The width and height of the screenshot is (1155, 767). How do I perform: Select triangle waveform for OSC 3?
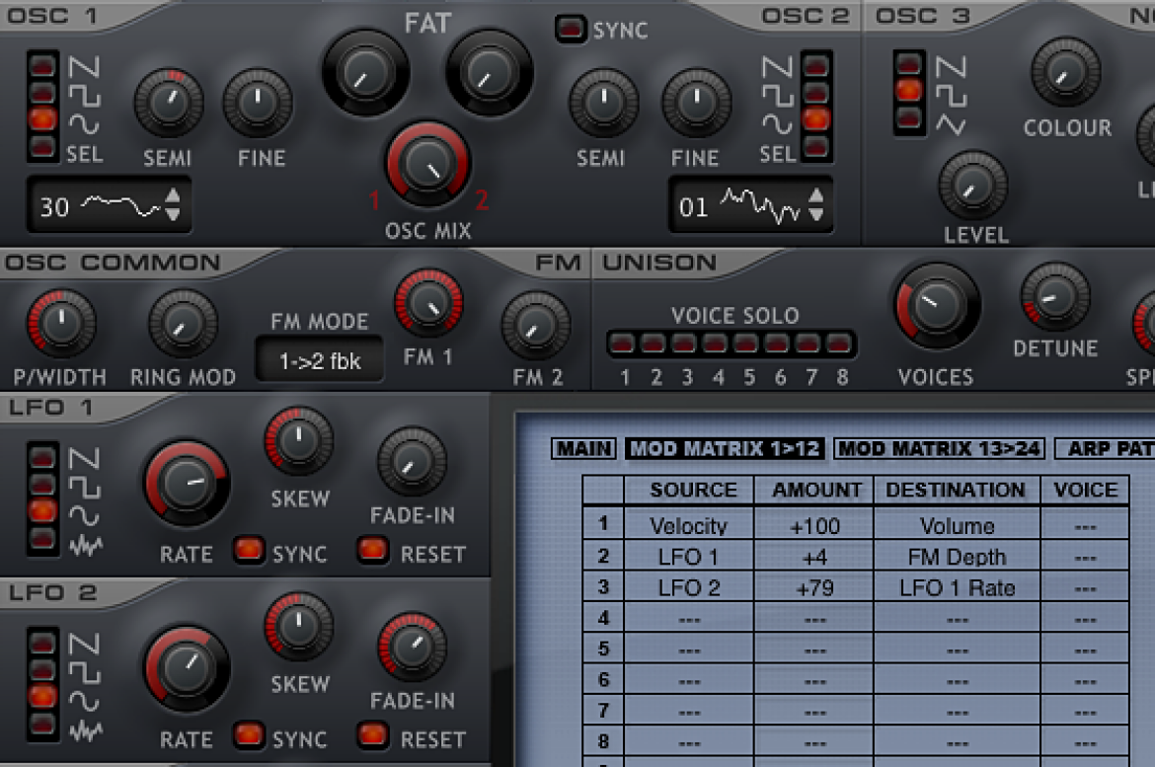[x=909, y=118]
